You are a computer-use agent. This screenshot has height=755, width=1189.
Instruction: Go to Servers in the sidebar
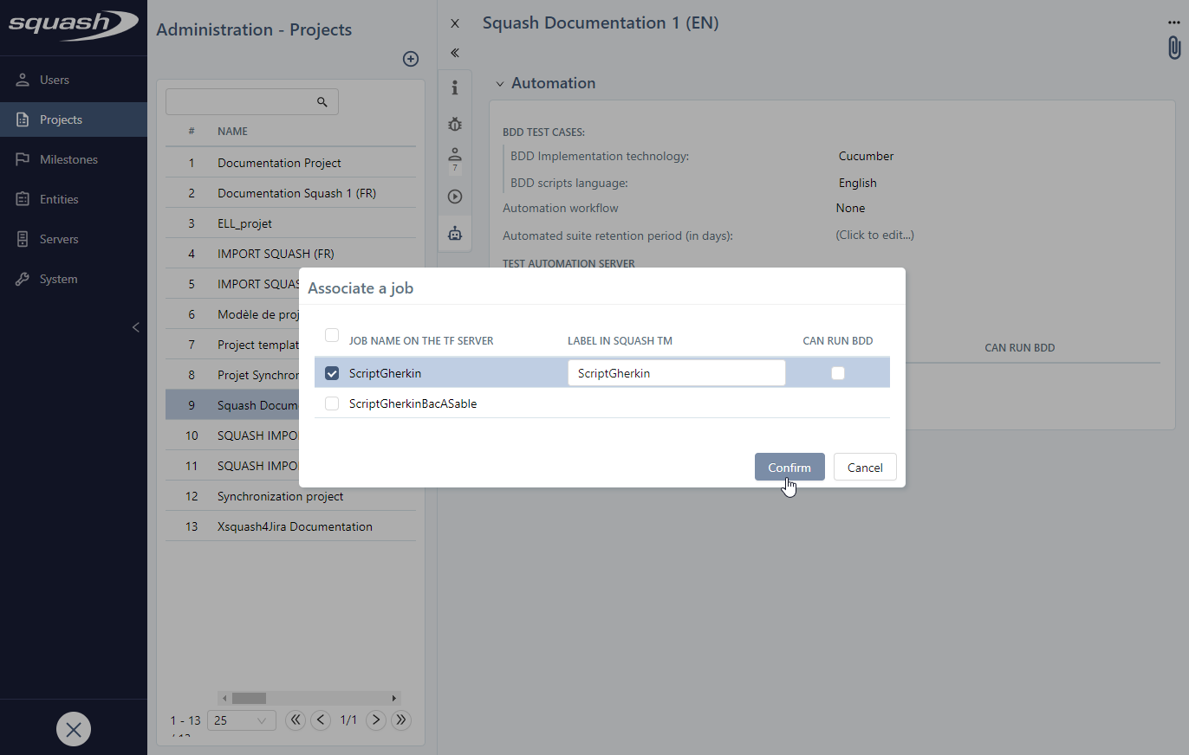(59, 239)
